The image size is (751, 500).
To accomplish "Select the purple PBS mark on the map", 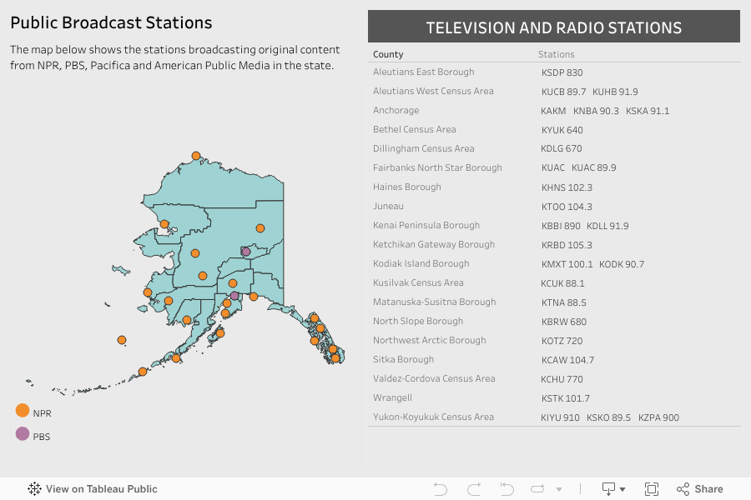I will [245, 251].
